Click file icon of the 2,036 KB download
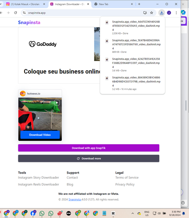189x218 pixels. click(x=107, y=23)
